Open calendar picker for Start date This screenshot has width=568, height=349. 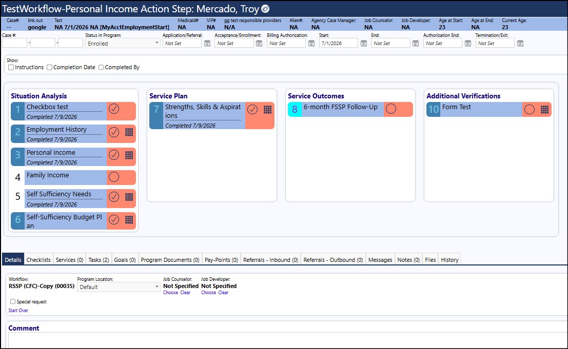click(x=364, y=44)
